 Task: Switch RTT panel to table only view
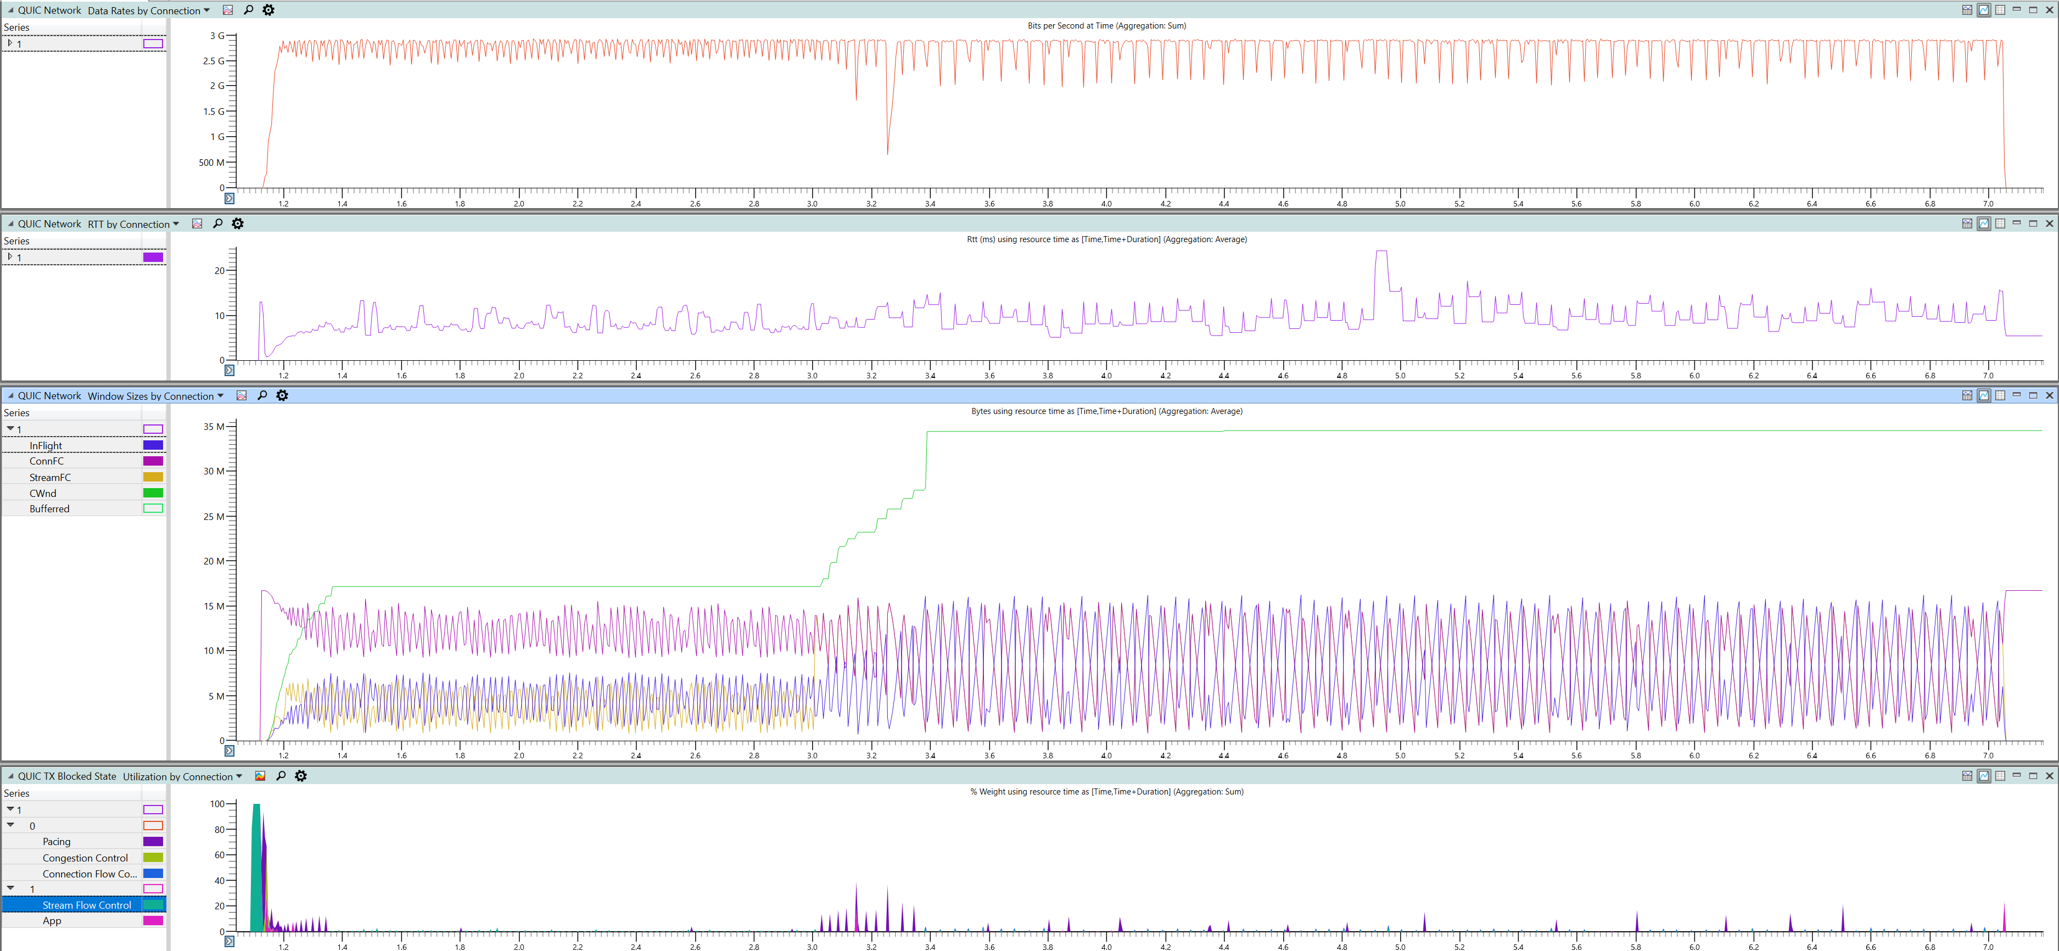[2000, 224]
